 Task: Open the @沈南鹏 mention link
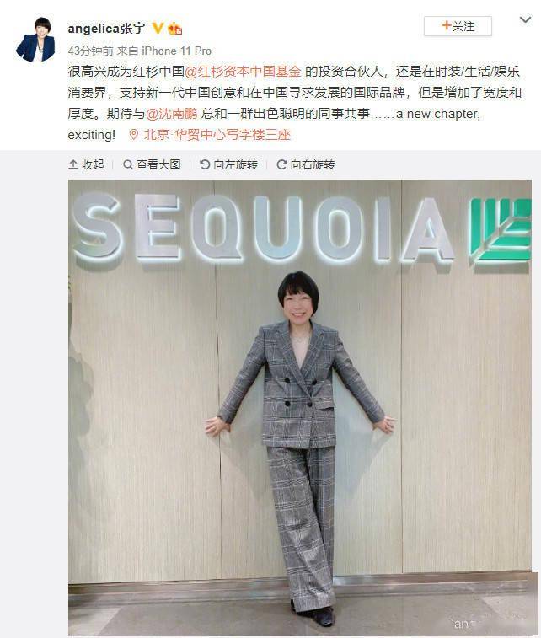click(x=171, y=114)
